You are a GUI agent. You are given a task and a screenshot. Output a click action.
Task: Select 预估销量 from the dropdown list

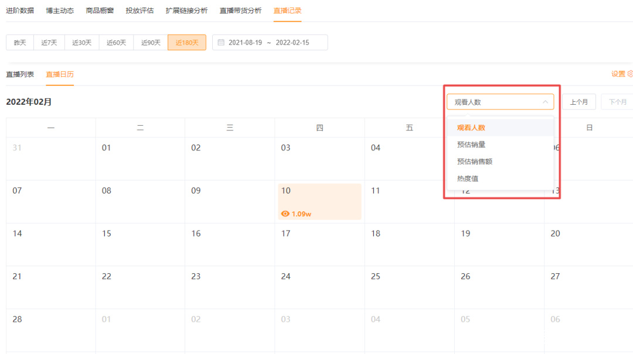coord(471,145)
